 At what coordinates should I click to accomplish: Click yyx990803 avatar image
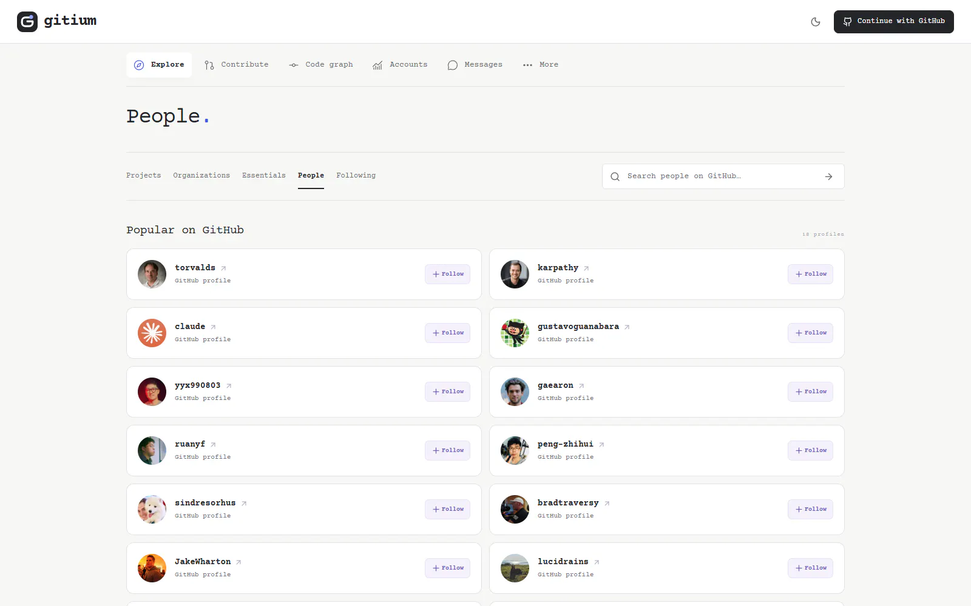tap(152, 392)
